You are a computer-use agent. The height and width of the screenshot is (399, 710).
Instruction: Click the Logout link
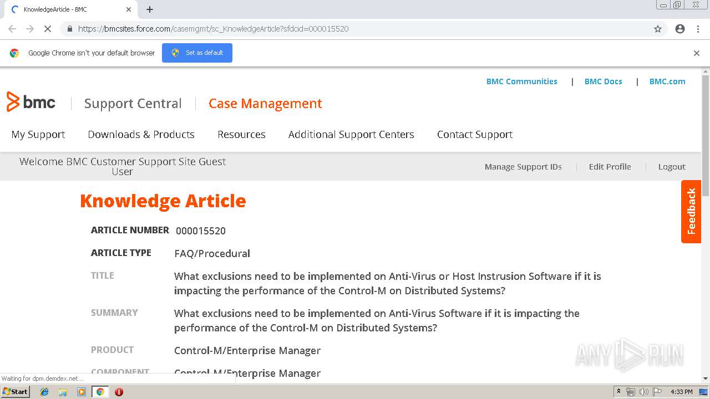[672, 167]
